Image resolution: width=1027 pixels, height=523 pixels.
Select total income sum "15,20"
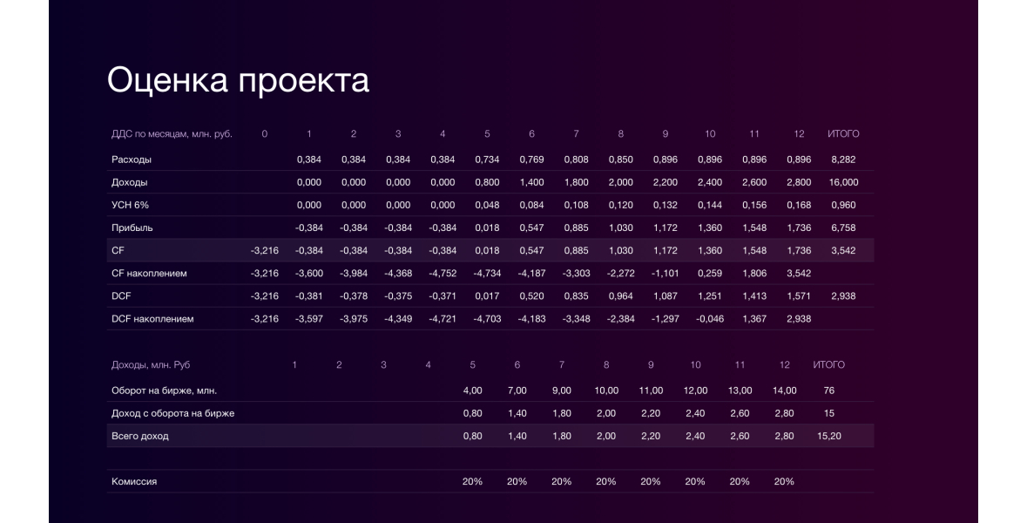point(828,436)
